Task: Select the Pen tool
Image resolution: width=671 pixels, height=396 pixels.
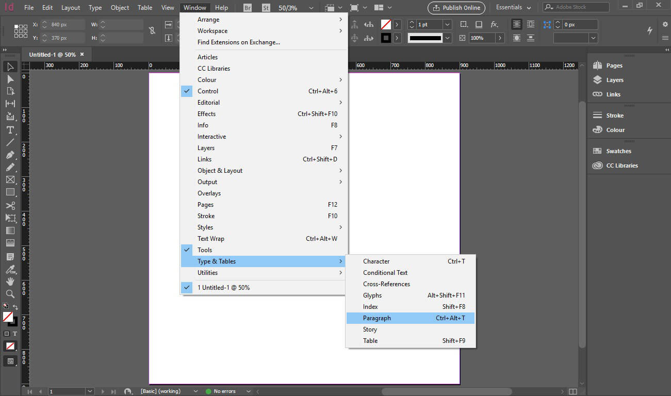Action: (x=10, y=155)
